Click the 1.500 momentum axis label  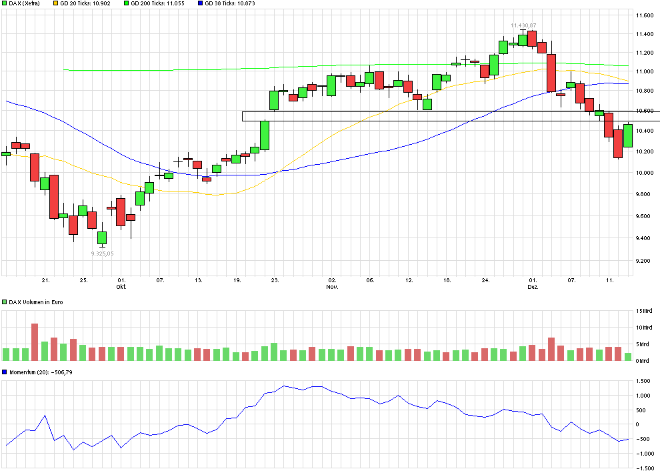tap(643, 381)
